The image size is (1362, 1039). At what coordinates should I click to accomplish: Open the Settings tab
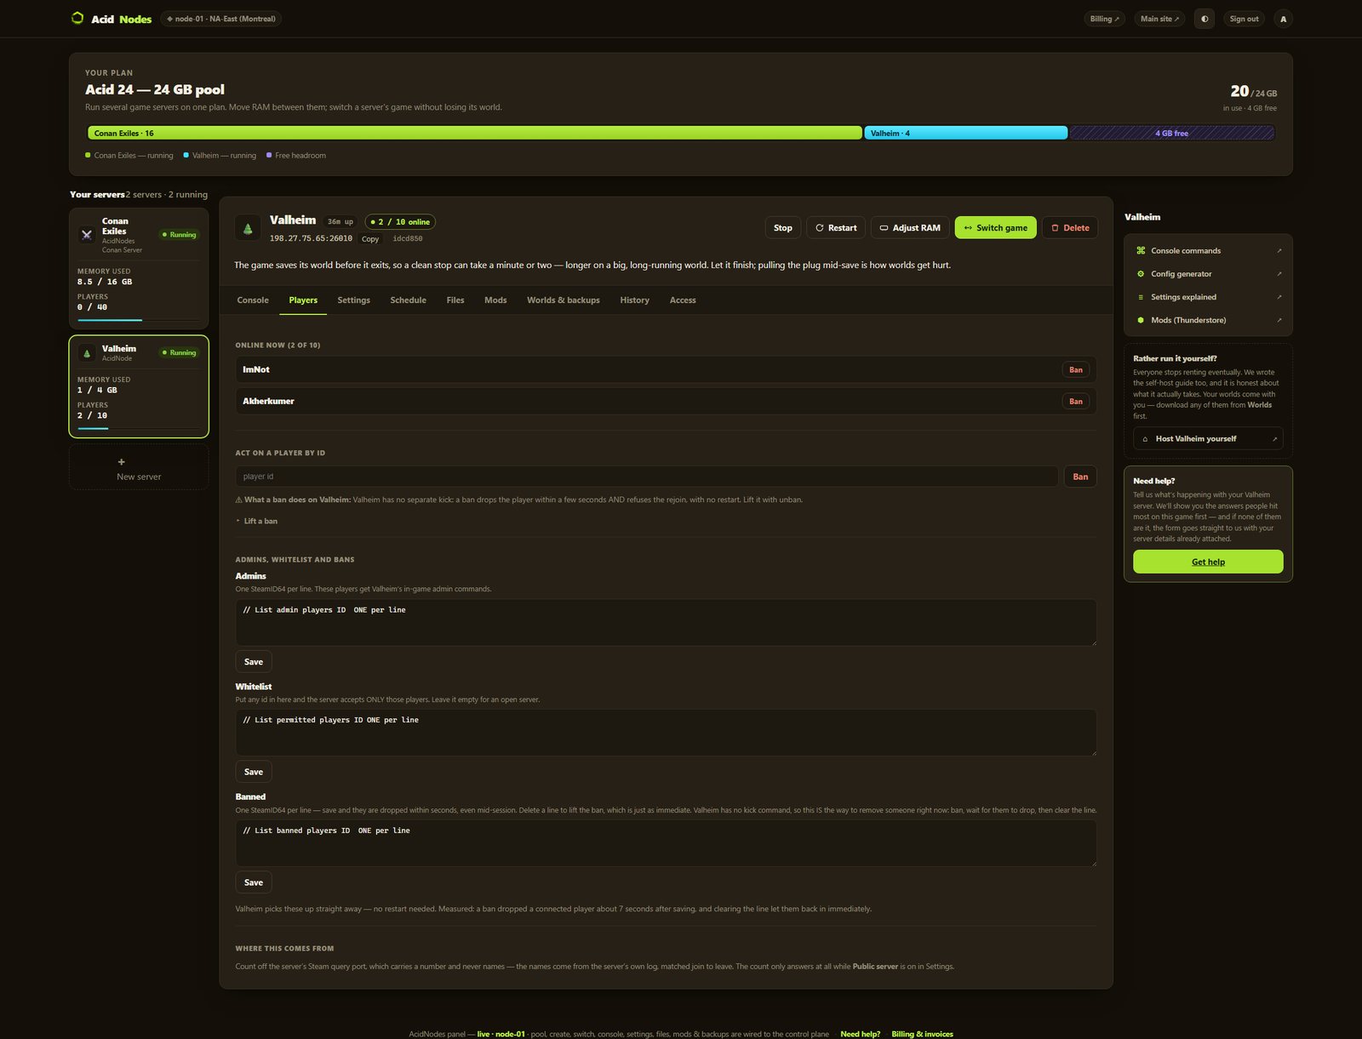[x=353, y=300]
